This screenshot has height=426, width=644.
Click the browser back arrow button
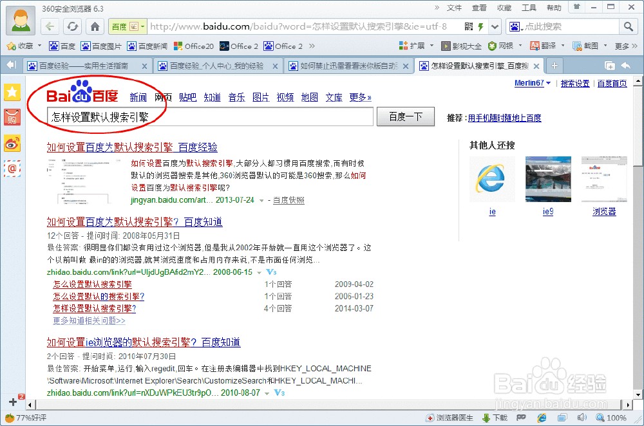pos(50,26)
